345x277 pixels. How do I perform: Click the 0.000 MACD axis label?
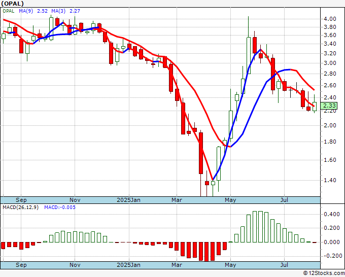click(x=332, y=242)
